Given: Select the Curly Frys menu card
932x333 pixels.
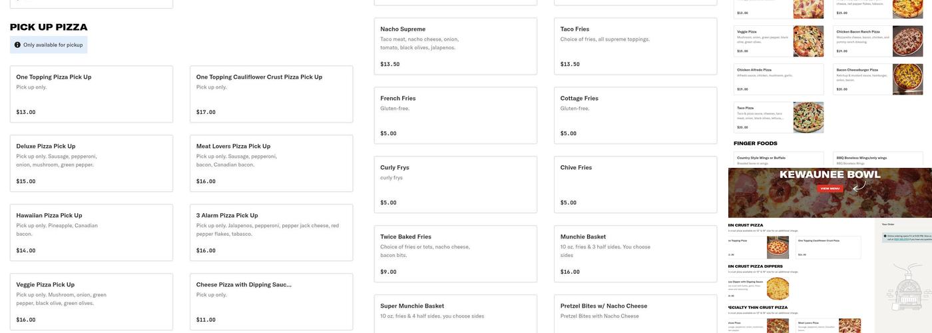Looking at the screenshot, I should click(455, 184).
